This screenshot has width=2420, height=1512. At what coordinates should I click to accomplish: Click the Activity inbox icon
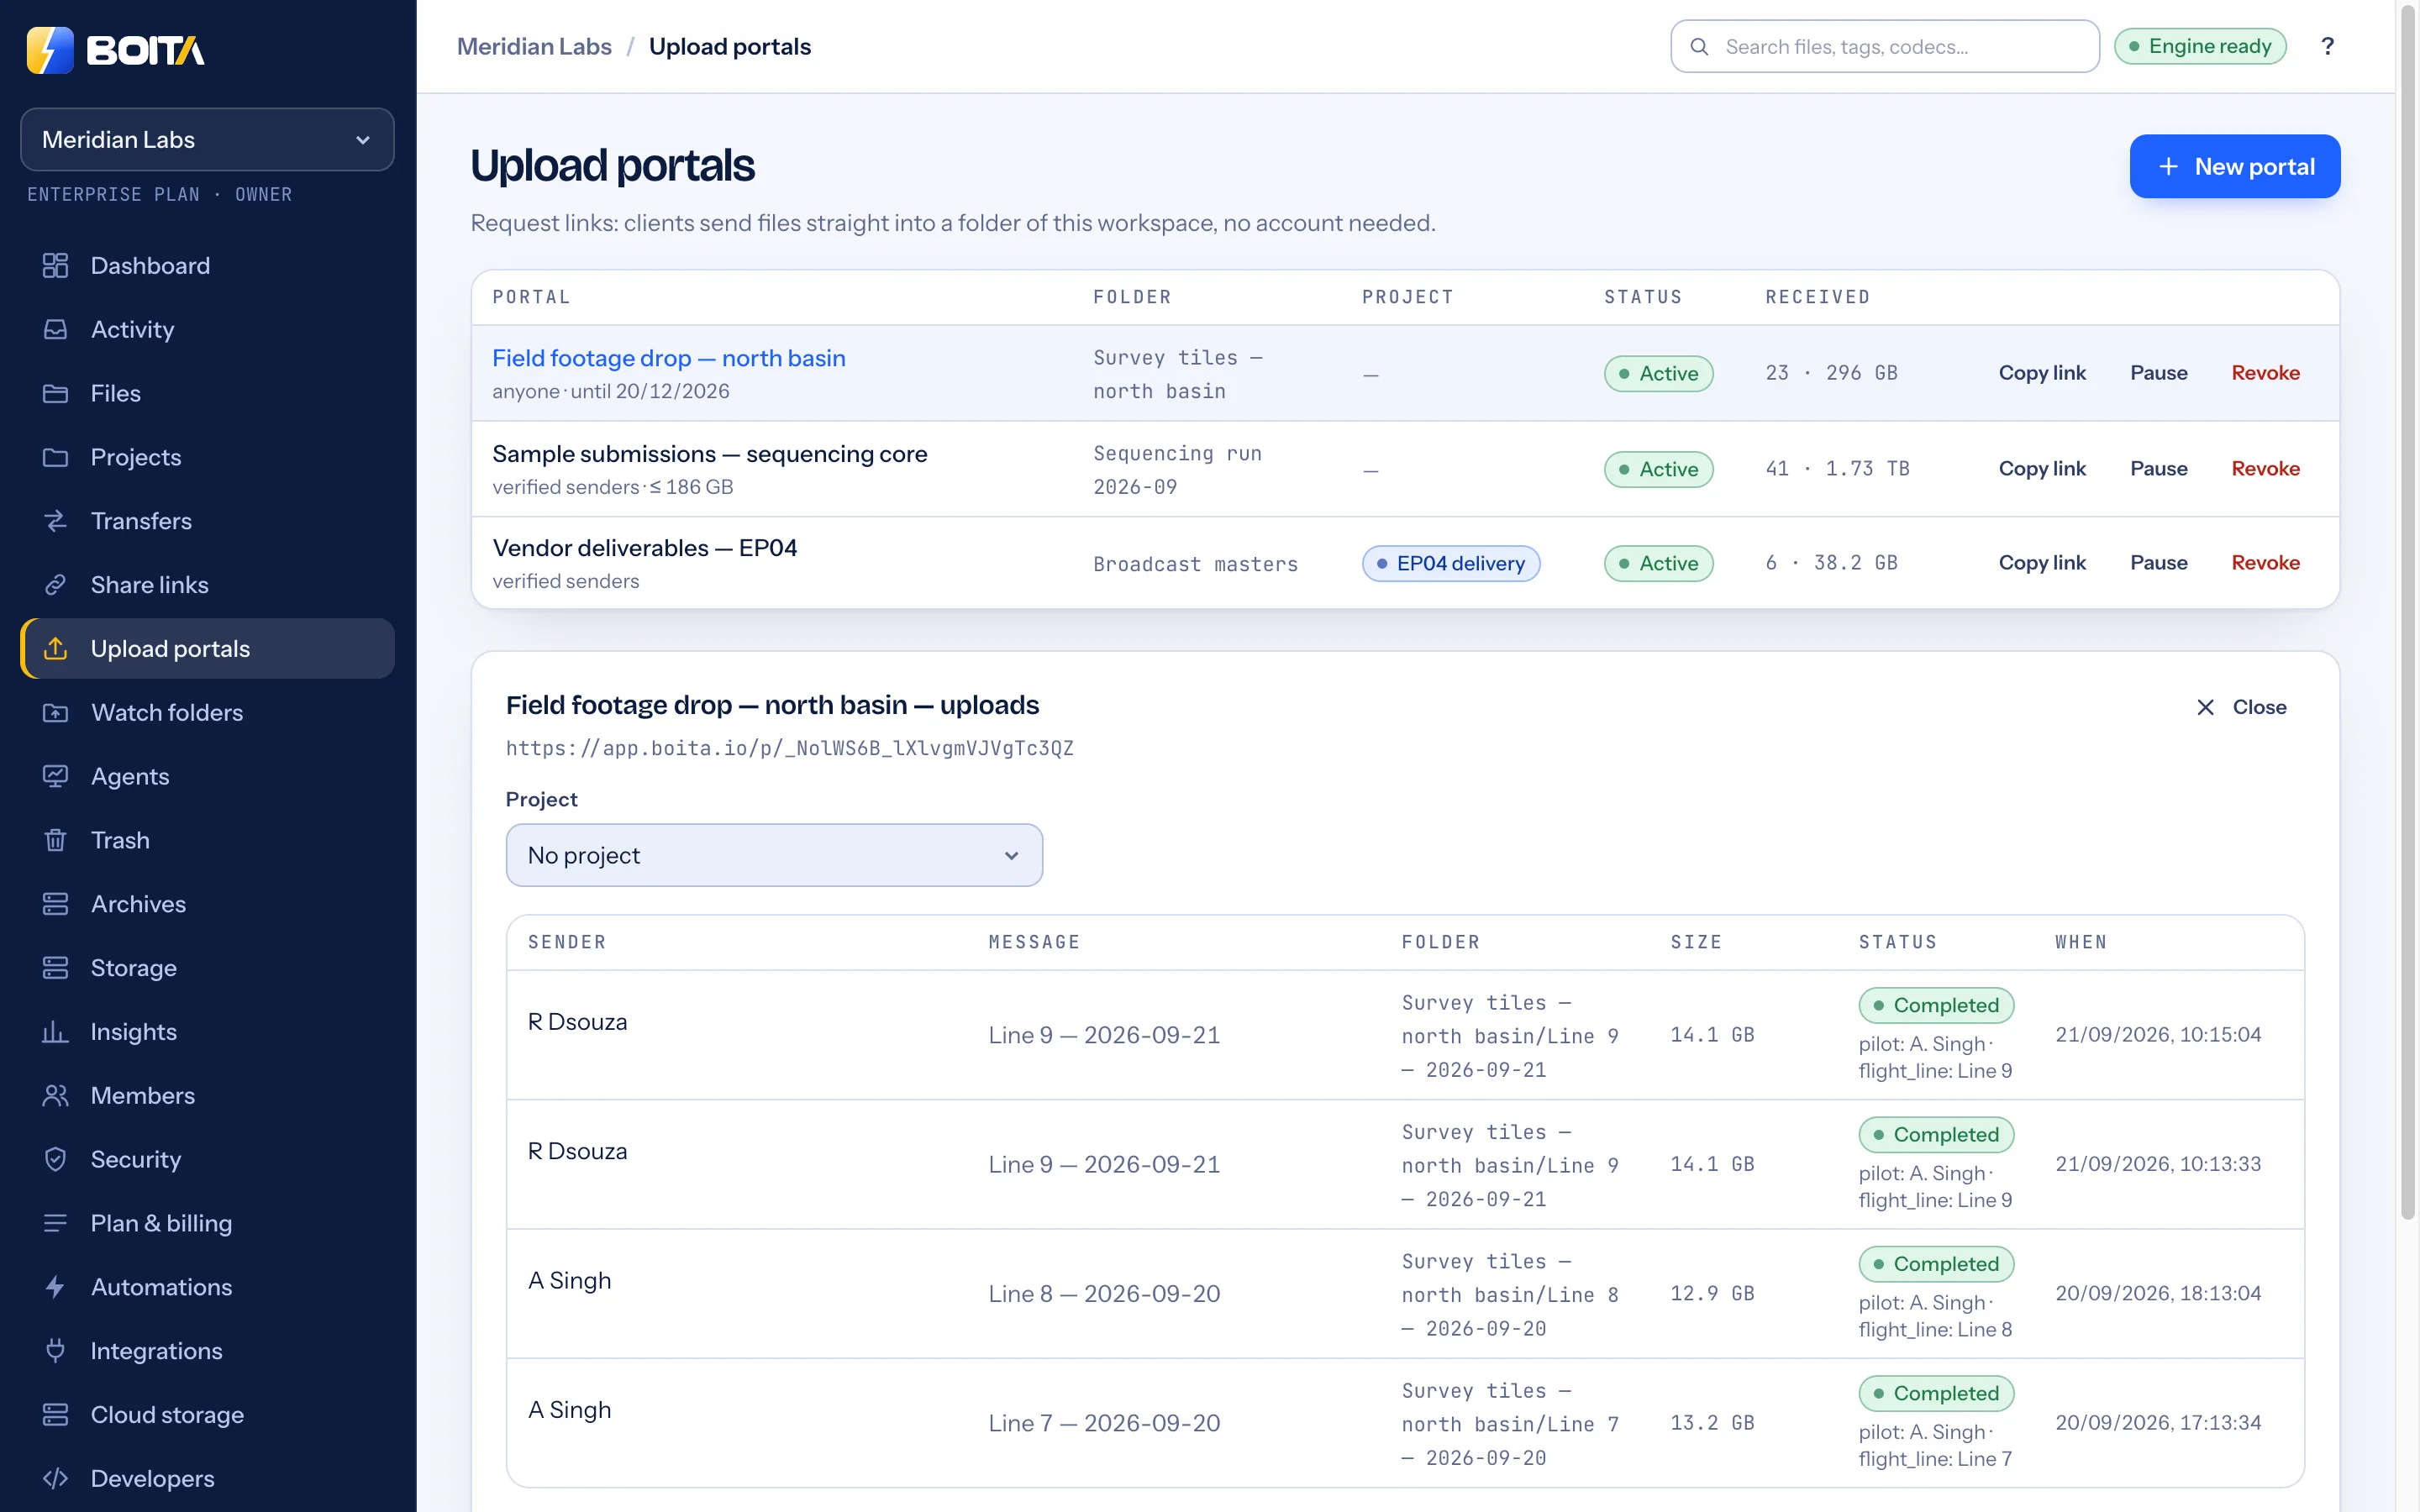click(55, 330)
